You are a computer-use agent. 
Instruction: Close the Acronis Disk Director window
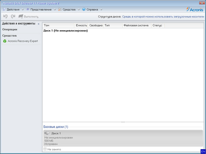pyautogui.click(x=202, y=3)
